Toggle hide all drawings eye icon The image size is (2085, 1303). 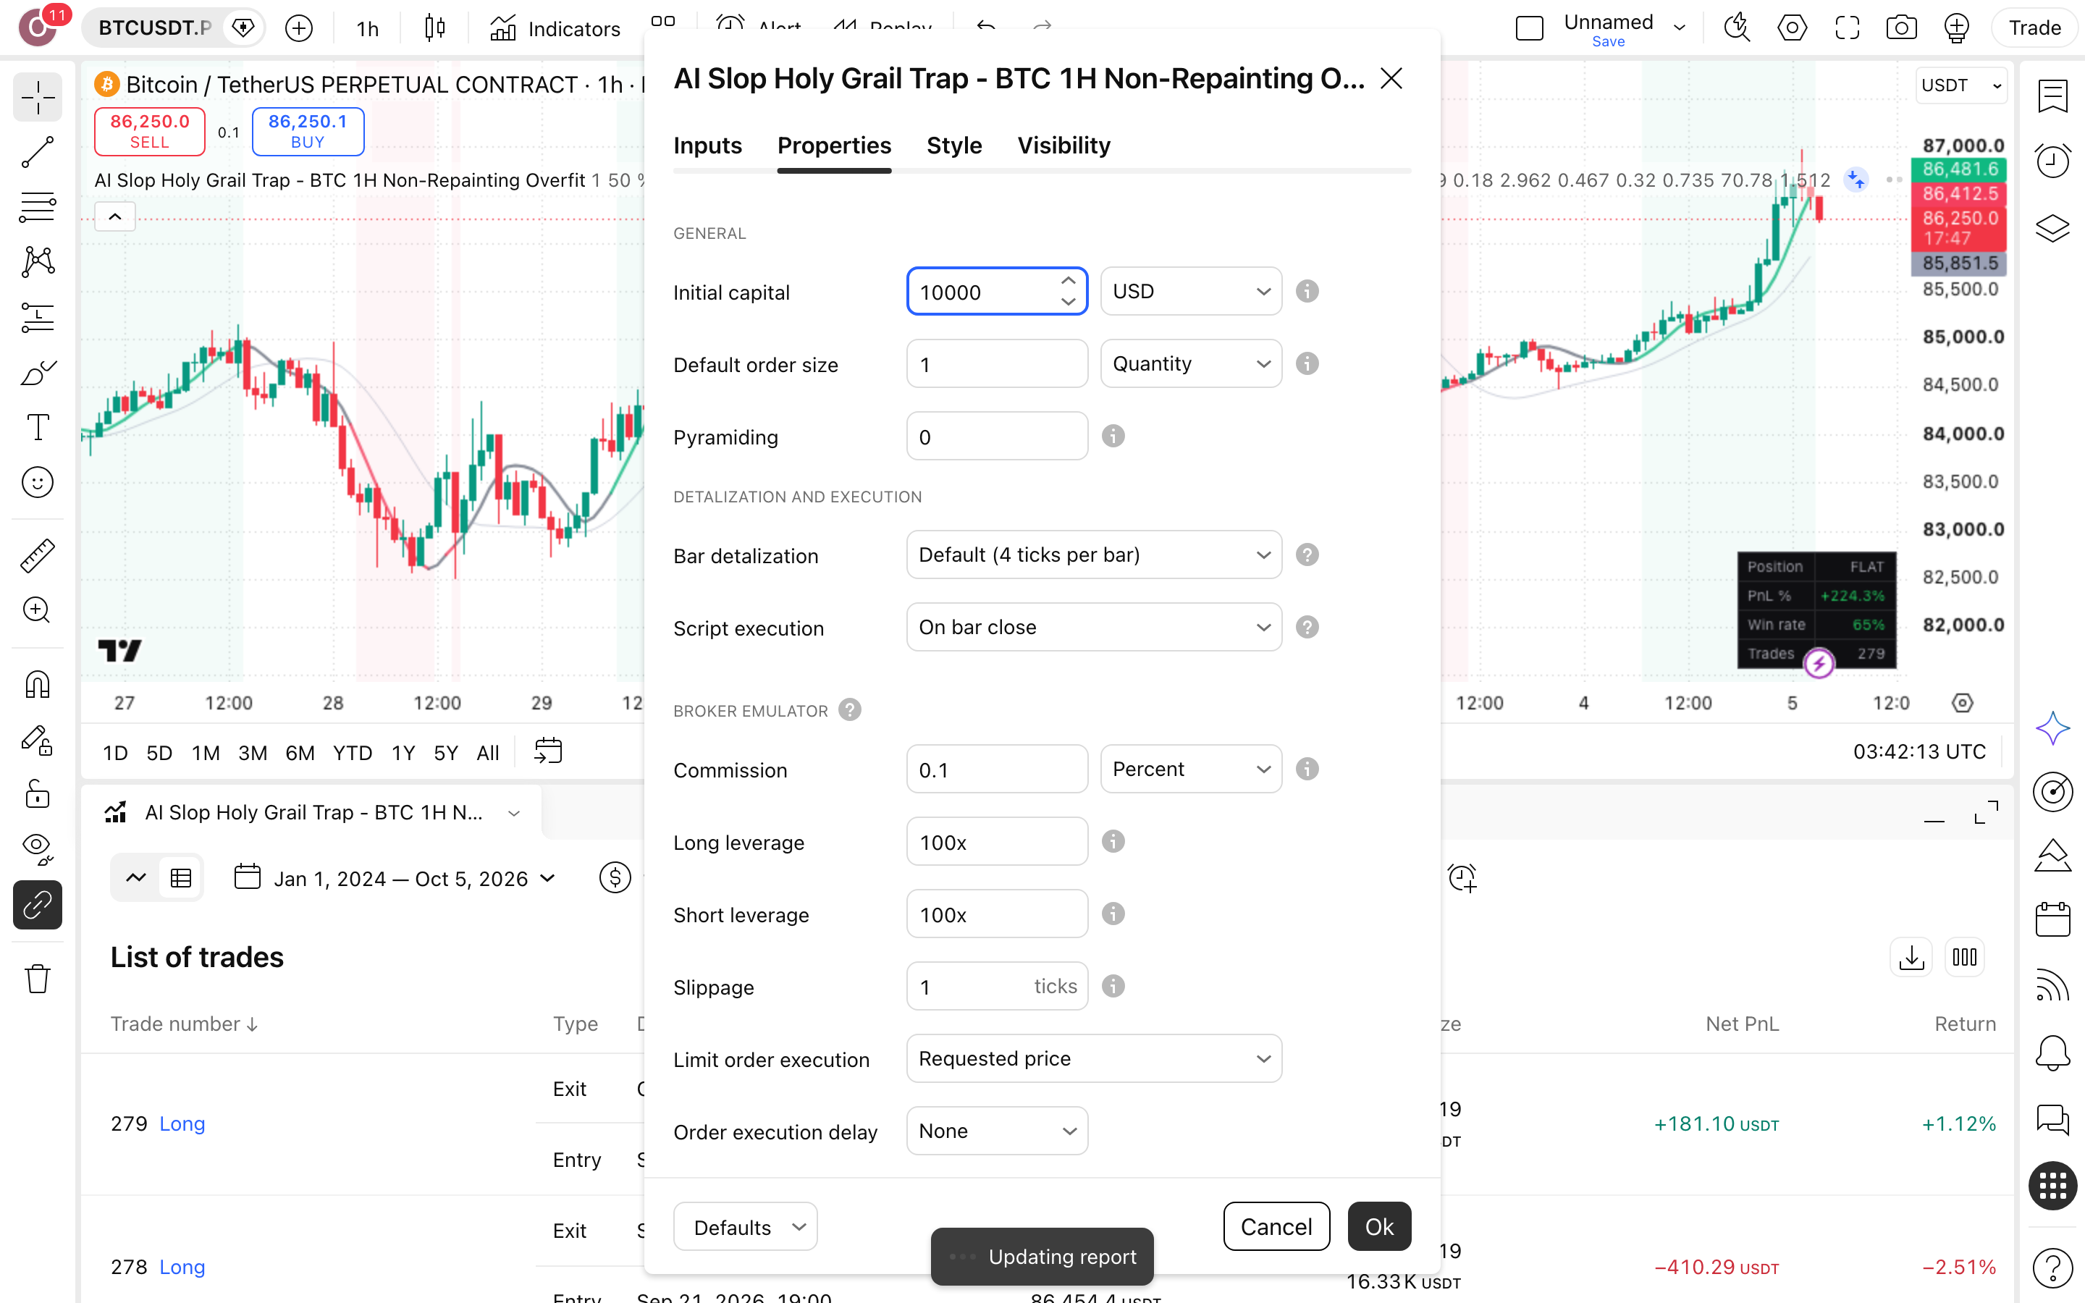(37, 849)
